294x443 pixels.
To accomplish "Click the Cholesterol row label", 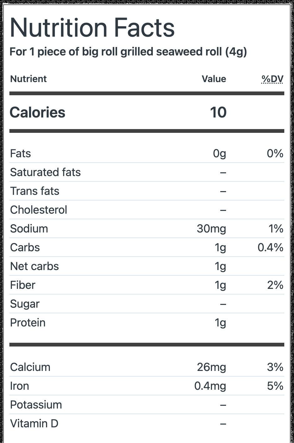I will [x=39, y=210].
